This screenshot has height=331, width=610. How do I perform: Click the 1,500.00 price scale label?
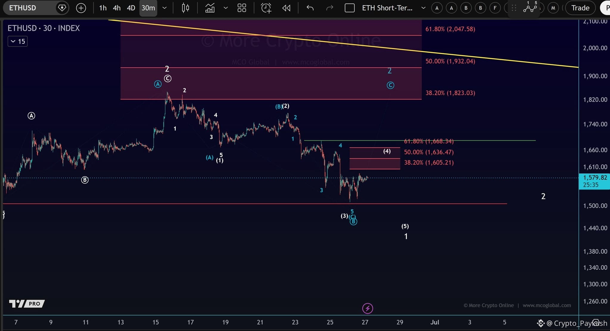point(595,206)
